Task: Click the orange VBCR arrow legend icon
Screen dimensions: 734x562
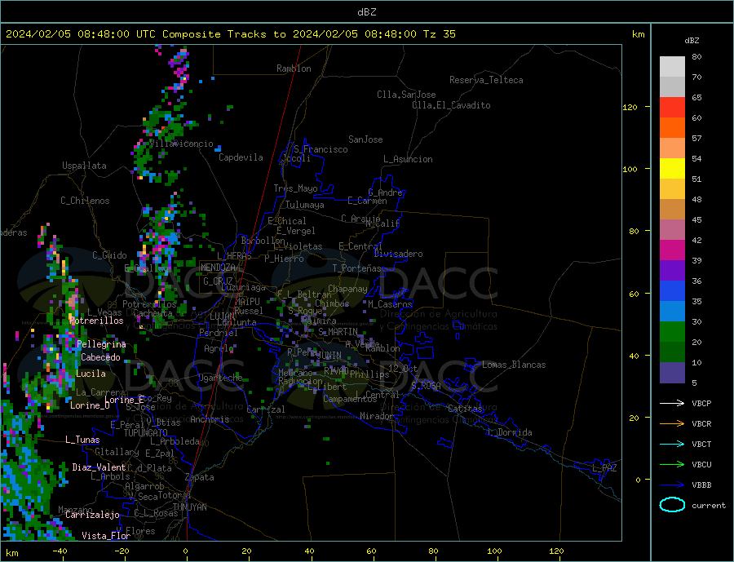Action: [x=672, y=424]
